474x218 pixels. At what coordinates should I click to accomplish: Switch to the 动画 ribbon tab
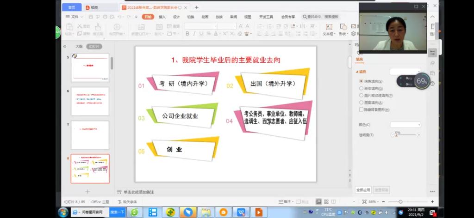(205, 17)
